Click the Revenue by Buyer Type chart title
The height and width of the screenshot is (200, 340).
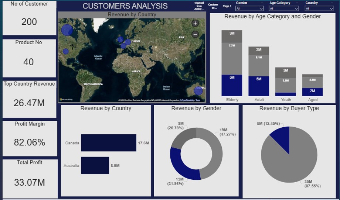pyautogui.click(x=289, y=108)
